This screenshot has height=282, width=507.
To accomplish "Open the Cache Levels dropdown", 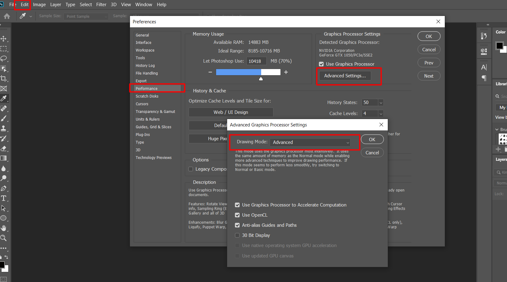I will [380, 114].
